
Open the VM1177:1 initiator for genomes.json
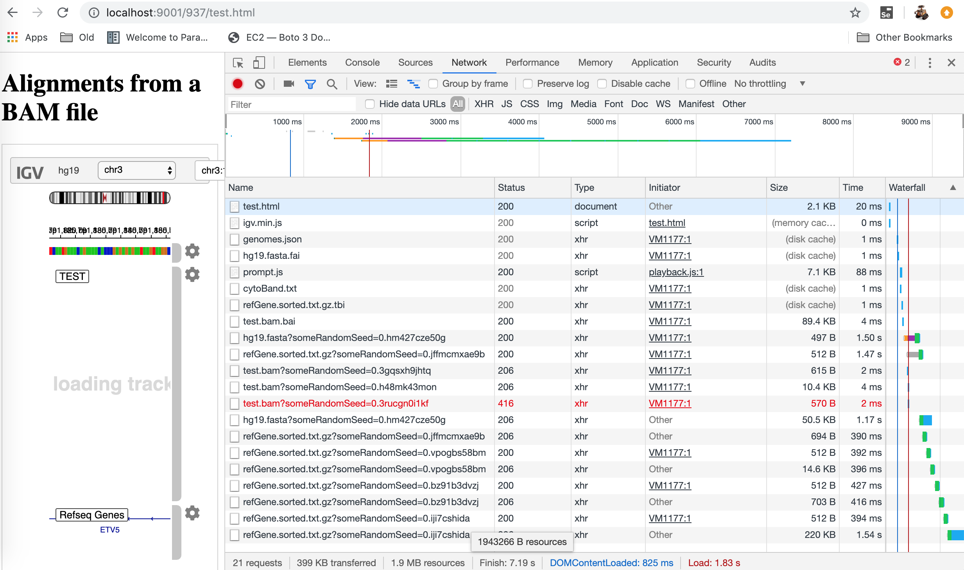point(669,239)
